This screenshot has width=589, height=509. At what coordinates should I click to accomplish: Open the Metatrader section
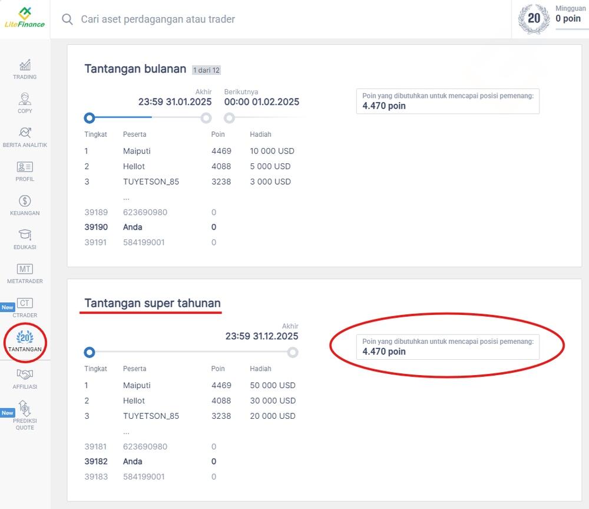(x=24, y=271)
